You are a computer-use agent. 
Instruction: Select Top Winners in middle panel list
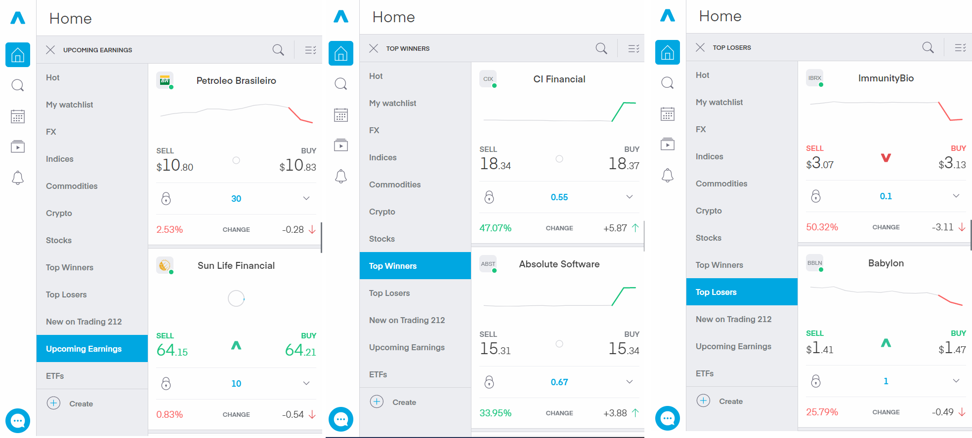(415, 266)
